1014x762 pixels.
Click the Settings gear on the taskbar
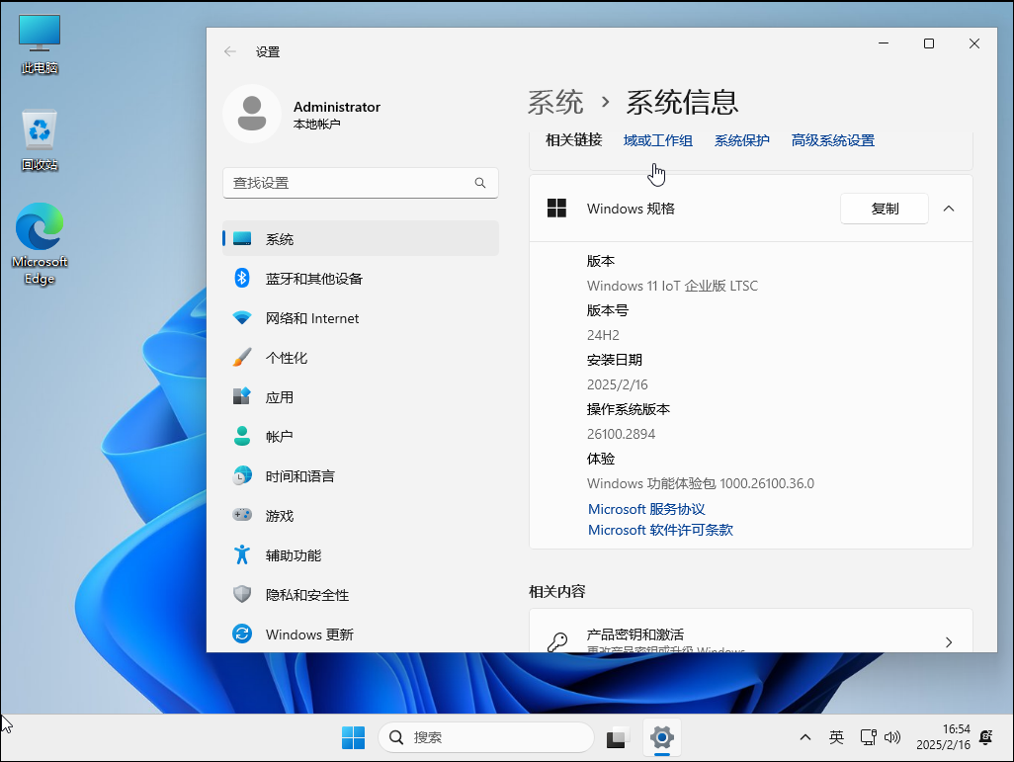[x=661, y=737]
